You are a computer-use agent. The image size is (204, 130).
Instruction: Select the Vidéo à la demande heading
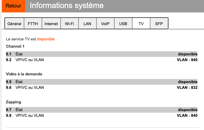[24, 74]
